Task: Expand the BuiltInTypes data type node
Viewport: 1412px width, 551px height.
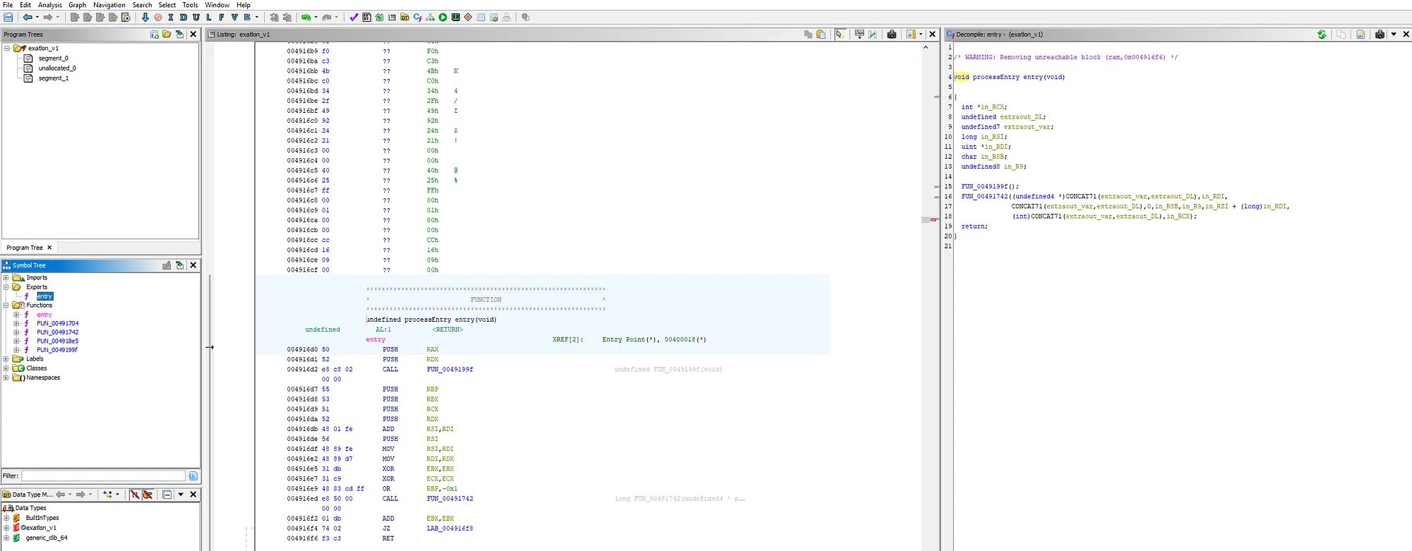Action: [6, 518]
